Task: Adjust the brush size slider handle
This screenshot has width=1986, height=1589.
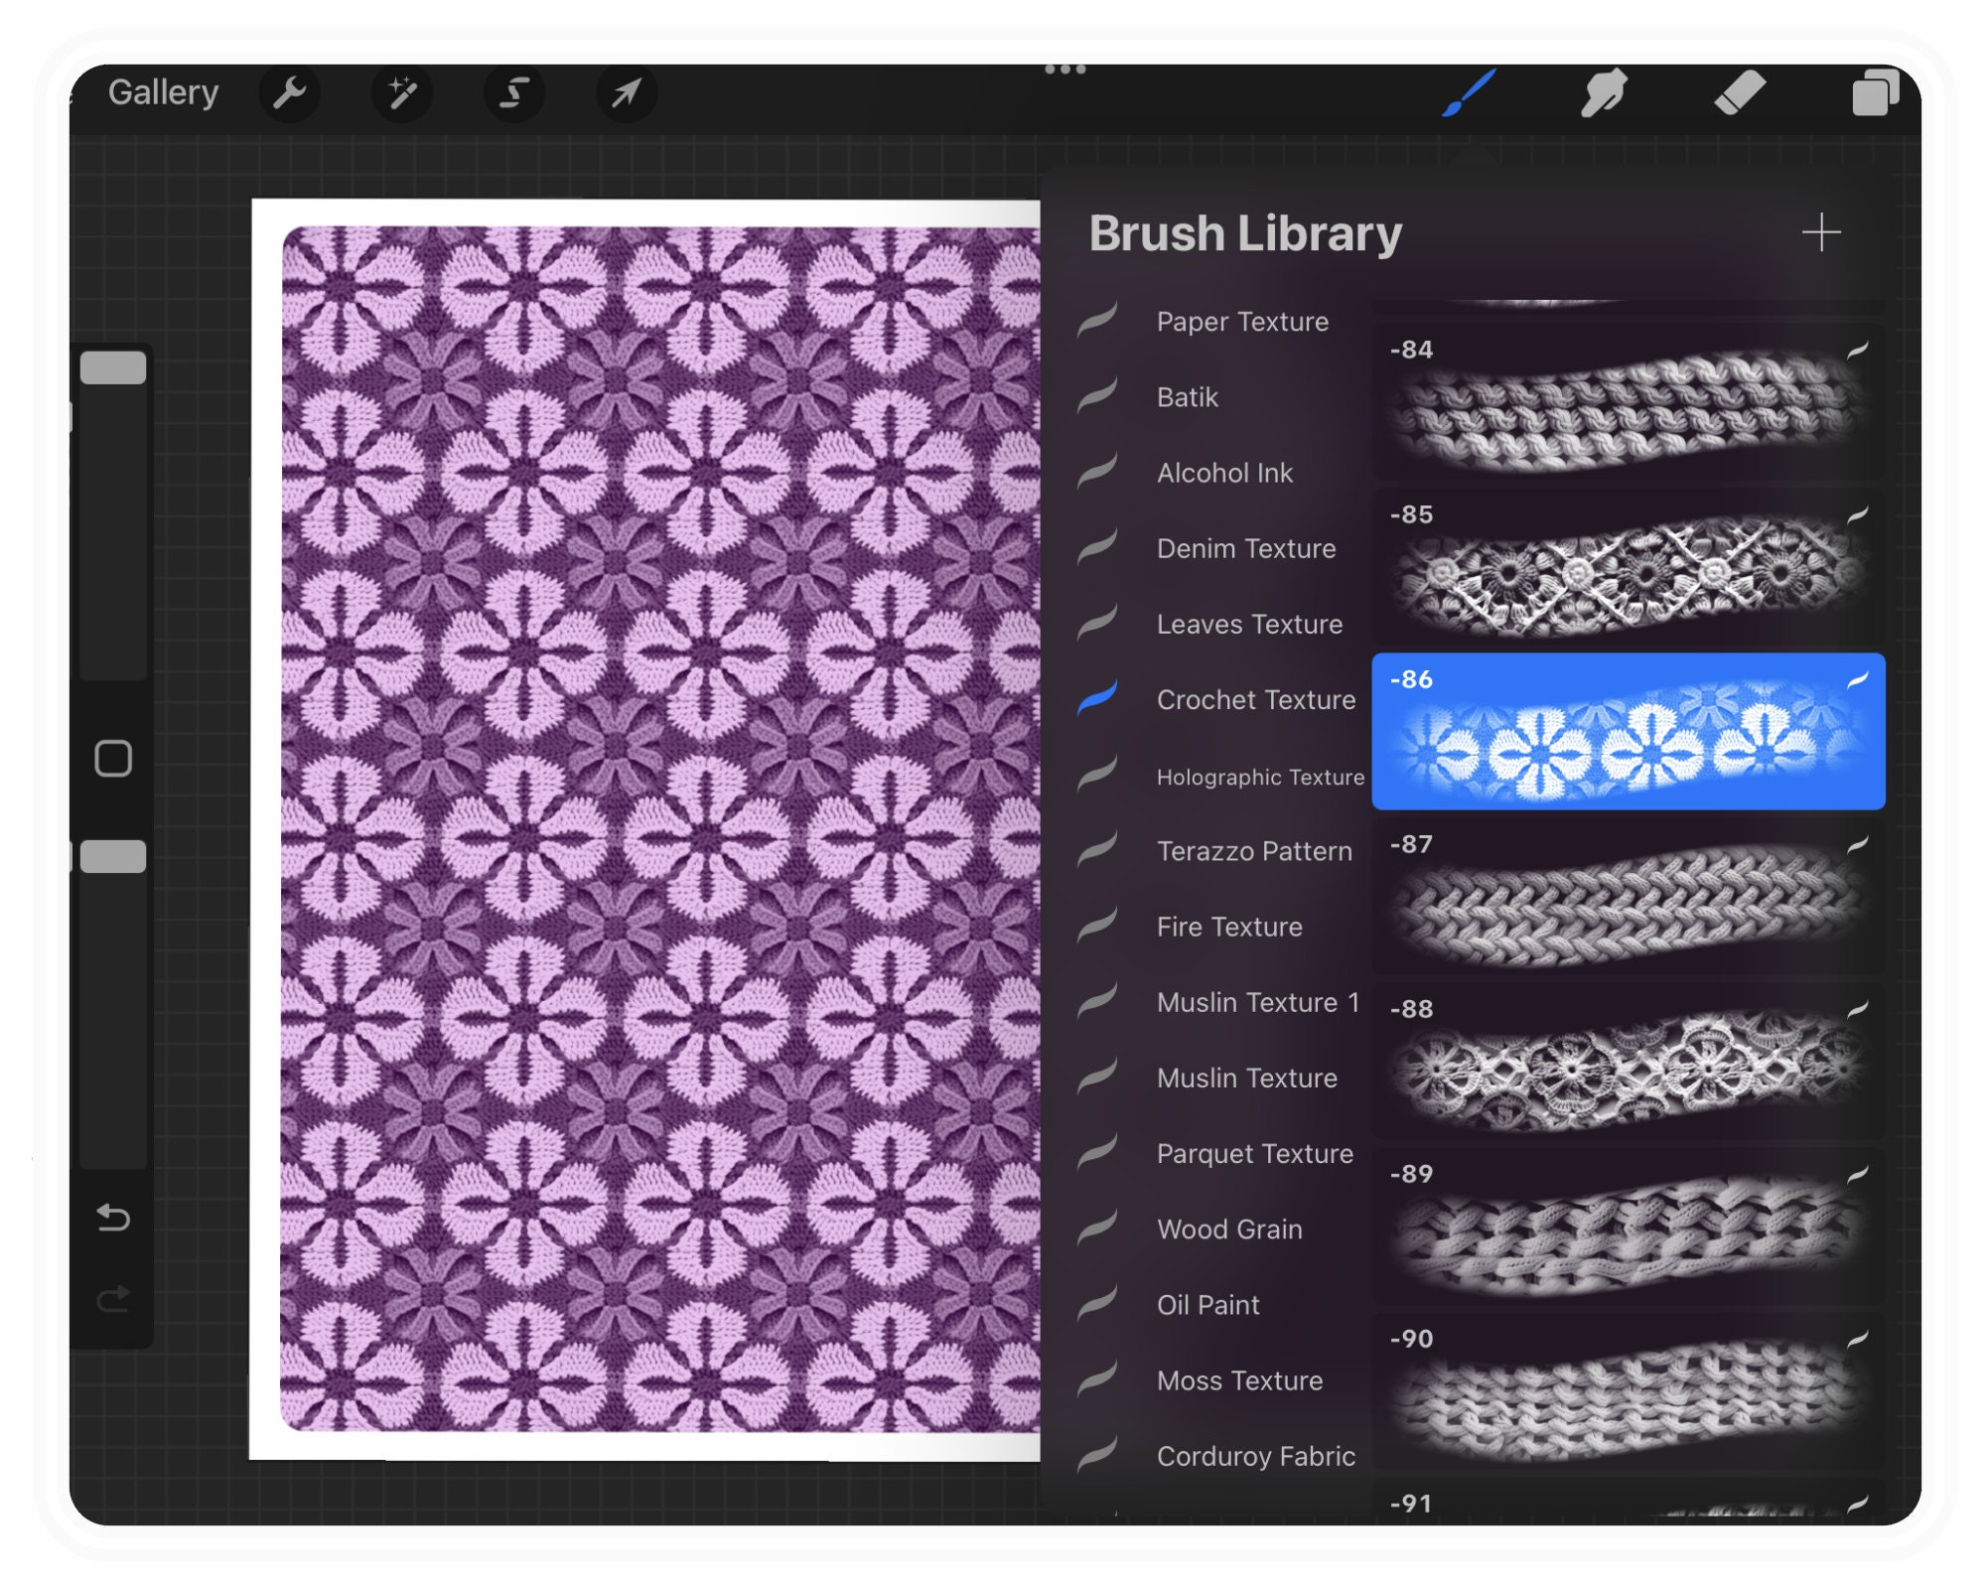Action: pyautogui.click(x=112, y=367)
